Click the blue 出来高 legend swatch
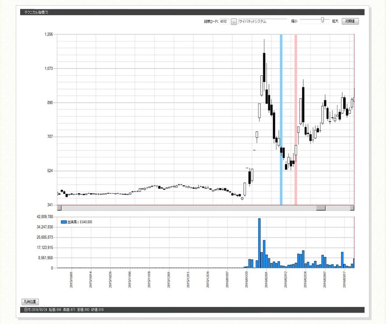 63,222
